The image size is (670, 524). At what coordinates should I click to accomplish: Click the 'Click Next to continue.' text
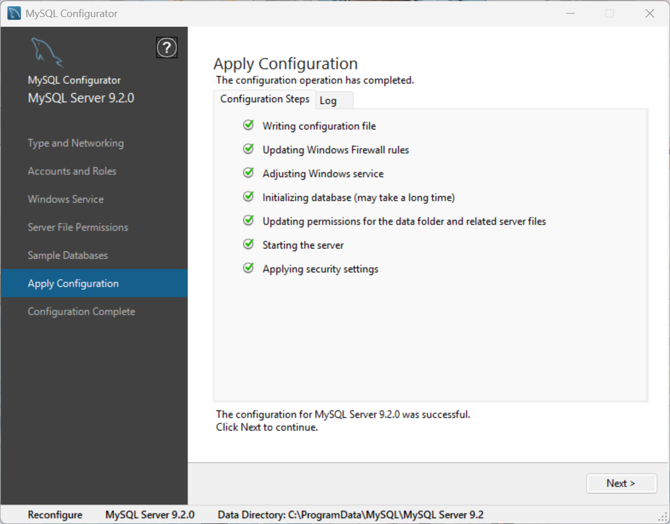(x=267, y=427)
